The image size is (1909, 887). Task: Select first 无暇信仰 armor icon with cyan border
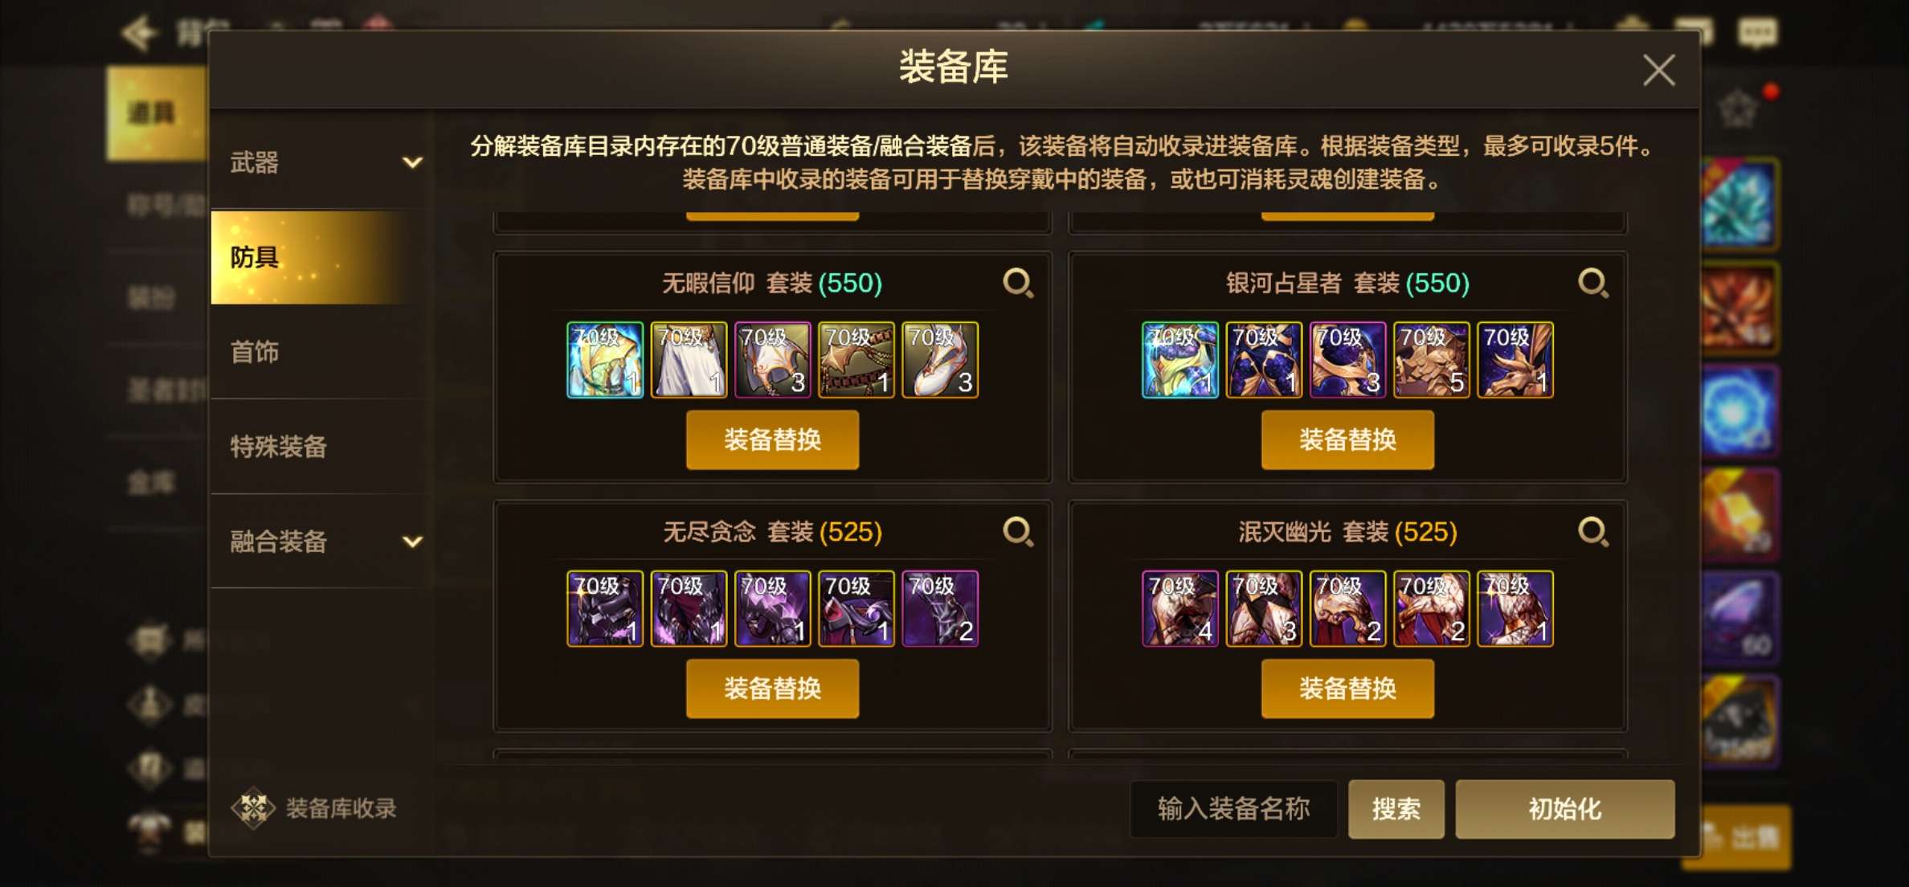point(605,360)
